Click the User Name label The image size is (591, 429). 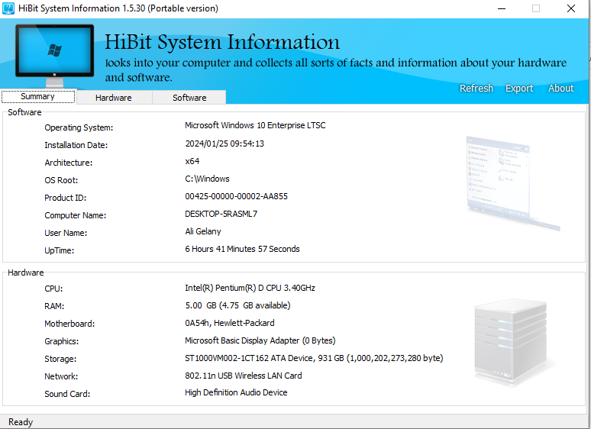tap(66, 233)
